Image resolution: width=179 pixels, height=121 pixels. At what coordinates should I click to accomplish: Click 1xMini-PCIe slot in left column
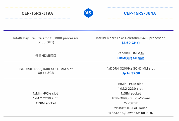45,94
